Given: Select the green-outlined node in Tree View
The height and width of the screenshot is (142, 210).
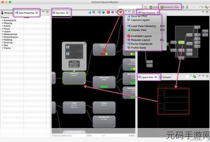Looking at the screenshot, I should pos(74,78).
